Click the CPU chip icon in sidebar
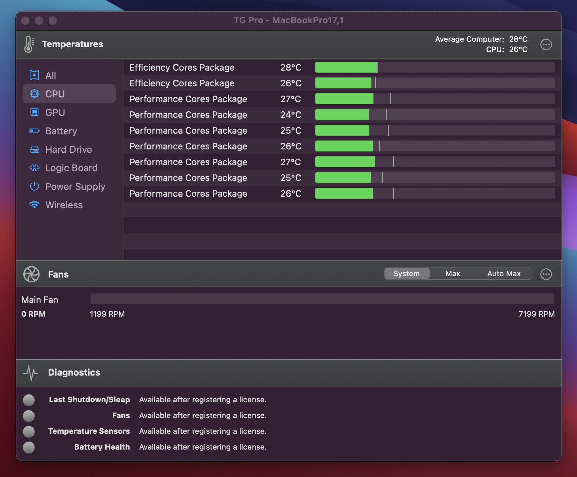577x477 pixels. click(x=34, y=94)
